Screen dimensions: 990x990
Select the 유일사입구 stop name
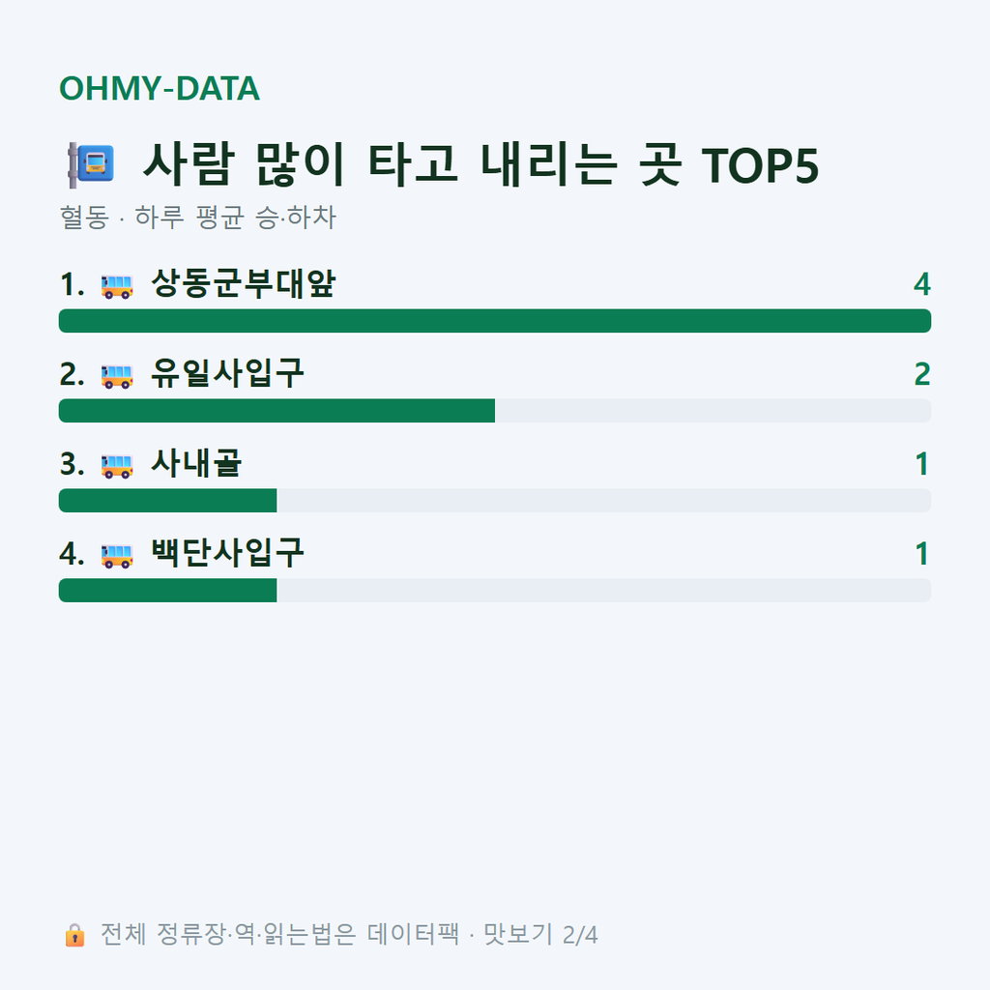pyautogui.click(x=227, y=373)
